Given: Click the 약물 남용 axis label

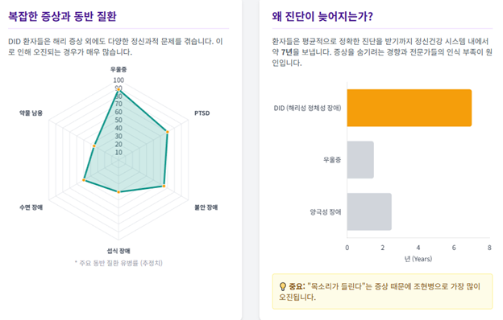Looking at the screenshot, I should point(31,113).
